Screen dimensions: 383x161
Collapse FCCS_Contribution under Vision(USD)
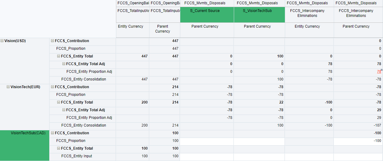53,41
